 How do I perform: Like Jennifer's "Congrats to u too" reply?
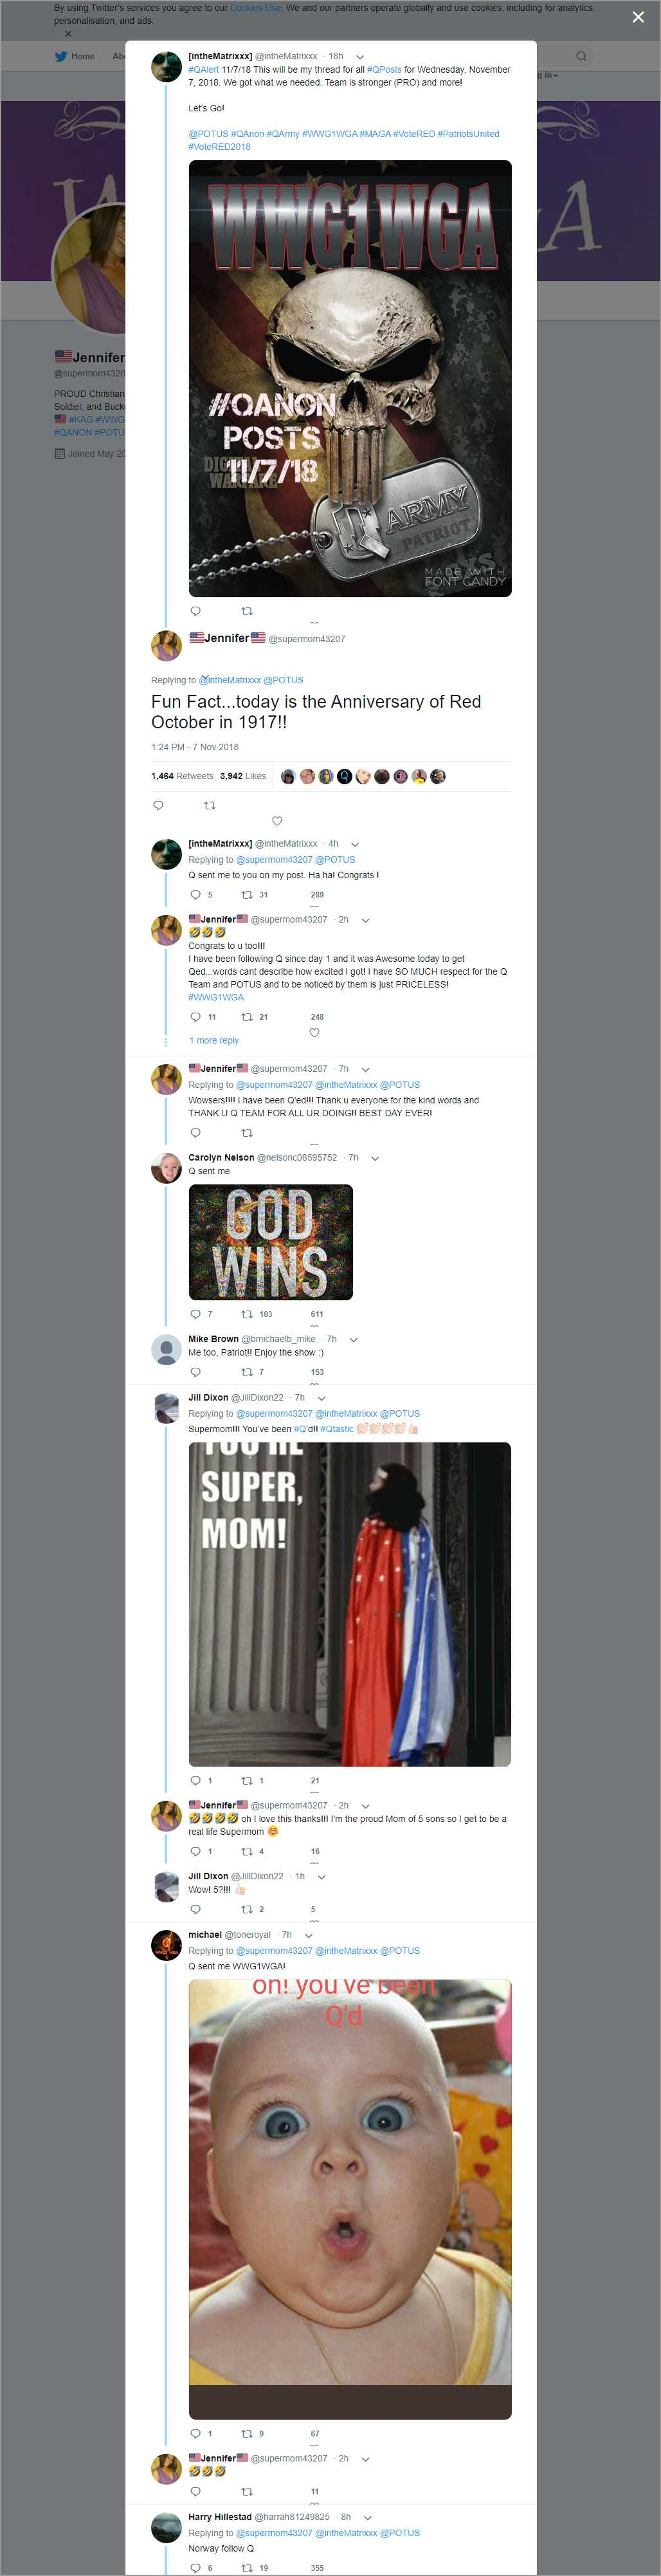click(314, 1032)
